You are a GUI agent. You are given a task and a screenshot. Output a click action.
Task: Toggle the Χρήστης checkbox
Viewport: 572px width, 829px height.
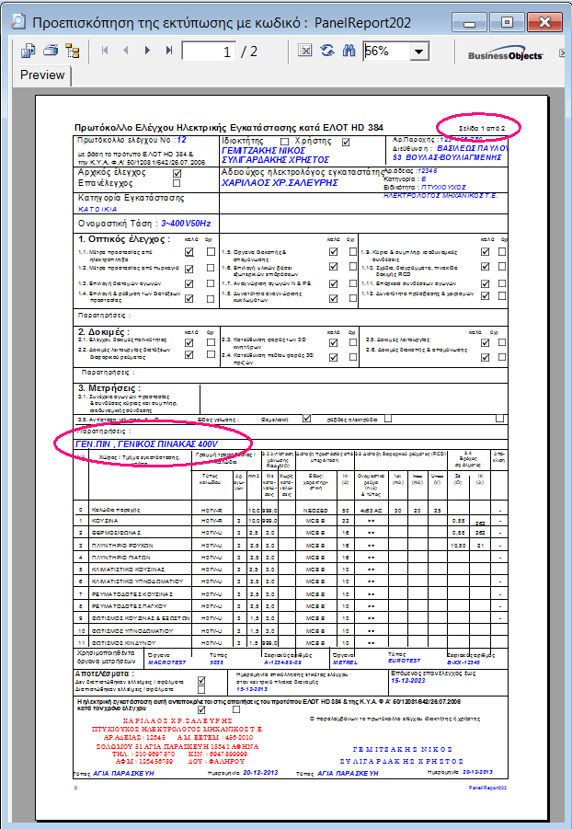pos(346,142)
